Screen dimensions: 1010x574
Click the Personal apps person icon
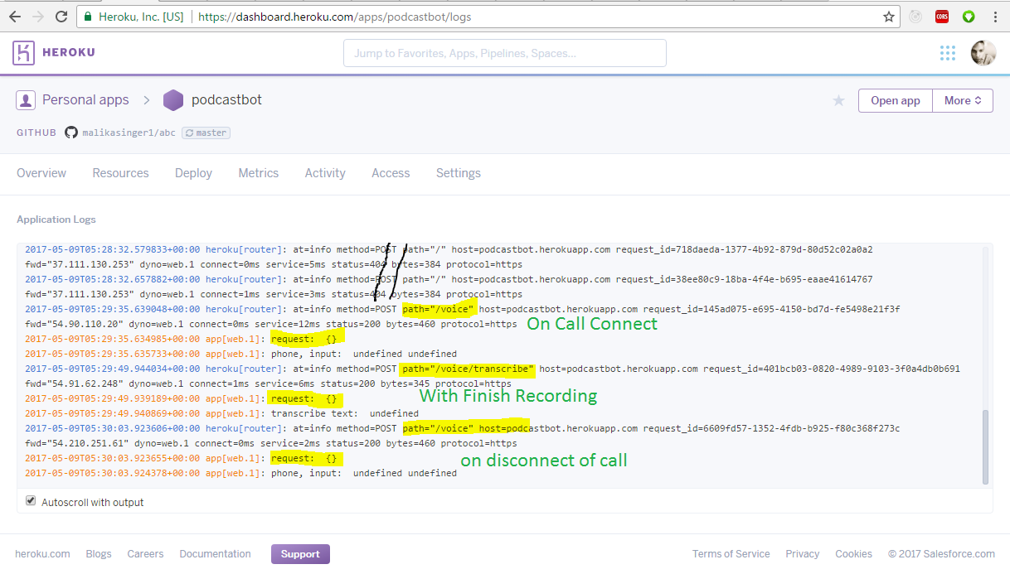(26, 100)
